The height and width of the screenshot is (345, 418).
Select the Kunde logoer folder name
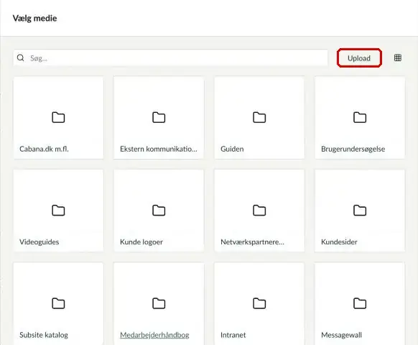tap(141, 242)
